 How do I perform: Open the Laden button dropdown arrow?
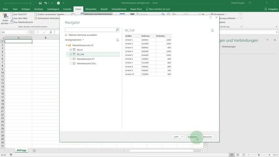click(x=182, y=137)
